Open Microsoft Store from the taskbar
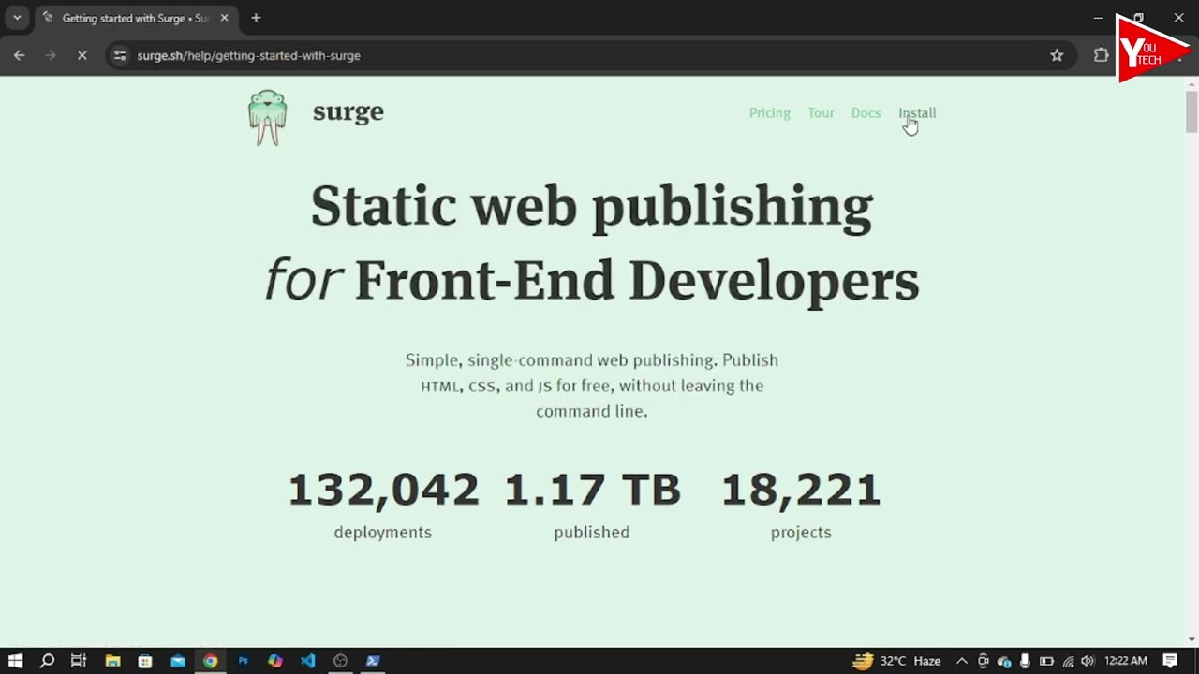Viewport: 1199px width, 674px height. (145, 661)
